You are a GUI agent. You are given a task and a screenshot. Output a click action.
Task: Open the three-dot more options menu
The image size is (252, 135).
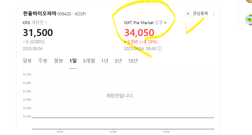tap(214, 14)
